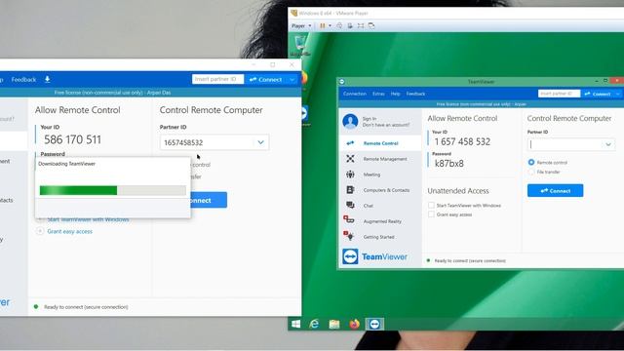The width and height of the screenshot is (624, 351).
Task: Expand the Partner ID chevron in host TeamViewer
Action: point(260,142)
